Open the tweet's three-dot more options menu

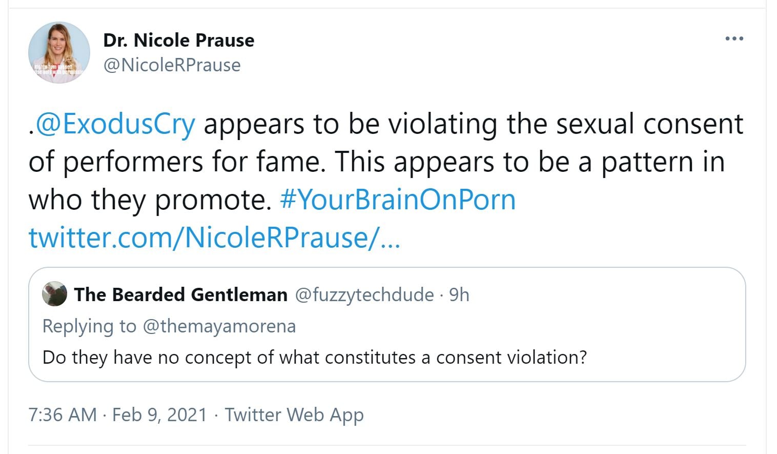point(734,38)
